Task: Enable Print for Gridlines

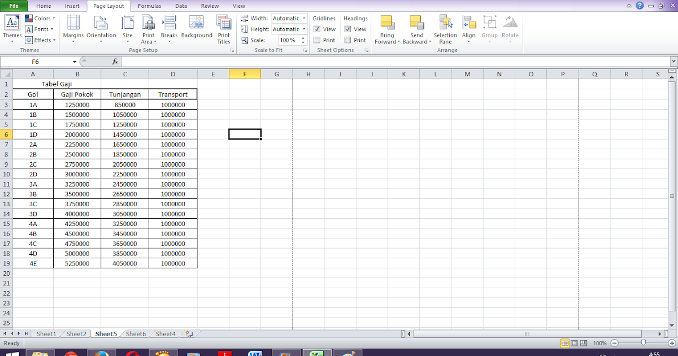Action: 316,40
